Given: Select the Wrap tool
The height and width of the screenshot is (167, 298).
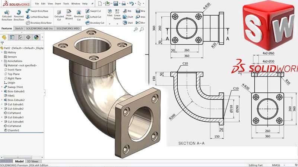Looking at the screenshot, I should (140, 11).
